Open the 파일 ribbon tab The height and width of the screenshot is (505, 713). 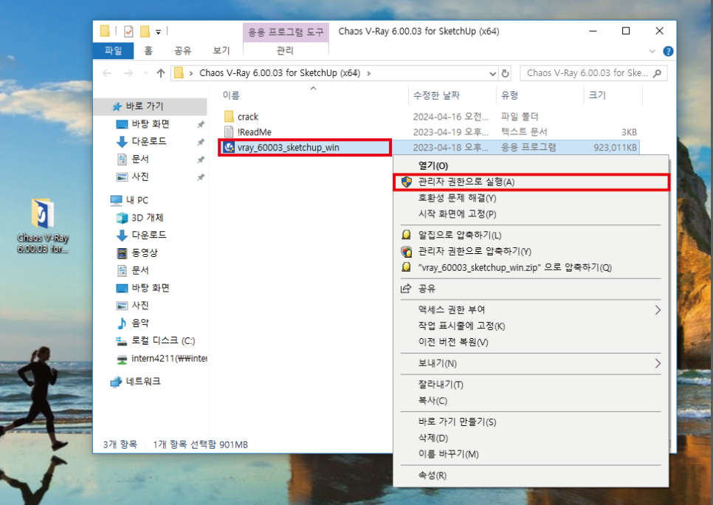(x=113, y=50)
